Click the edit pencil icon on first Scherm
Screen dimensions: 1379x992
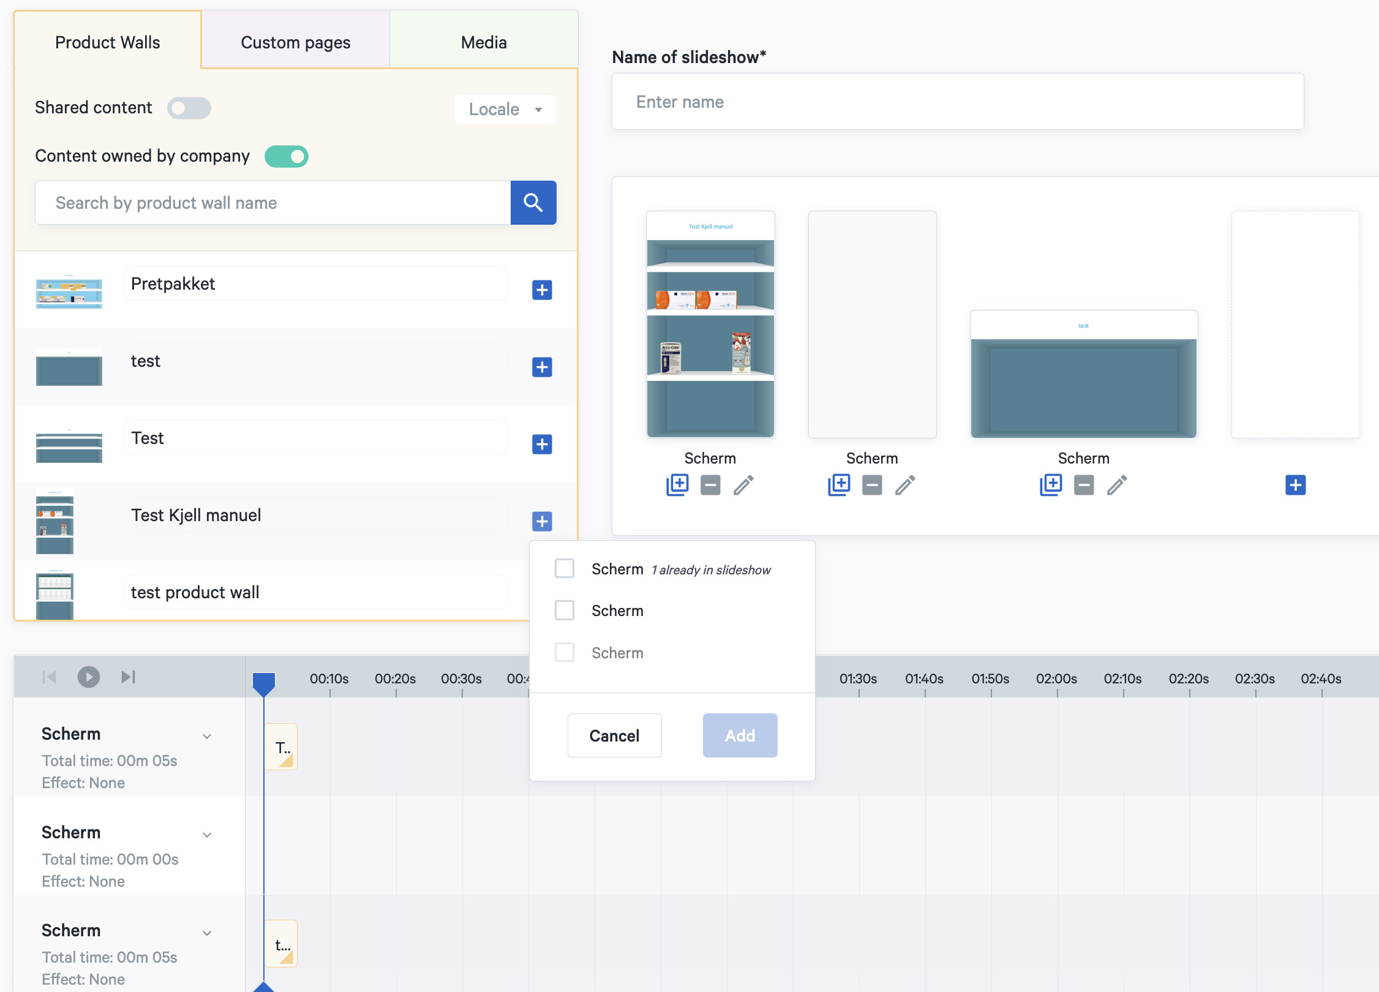[743, 486]
